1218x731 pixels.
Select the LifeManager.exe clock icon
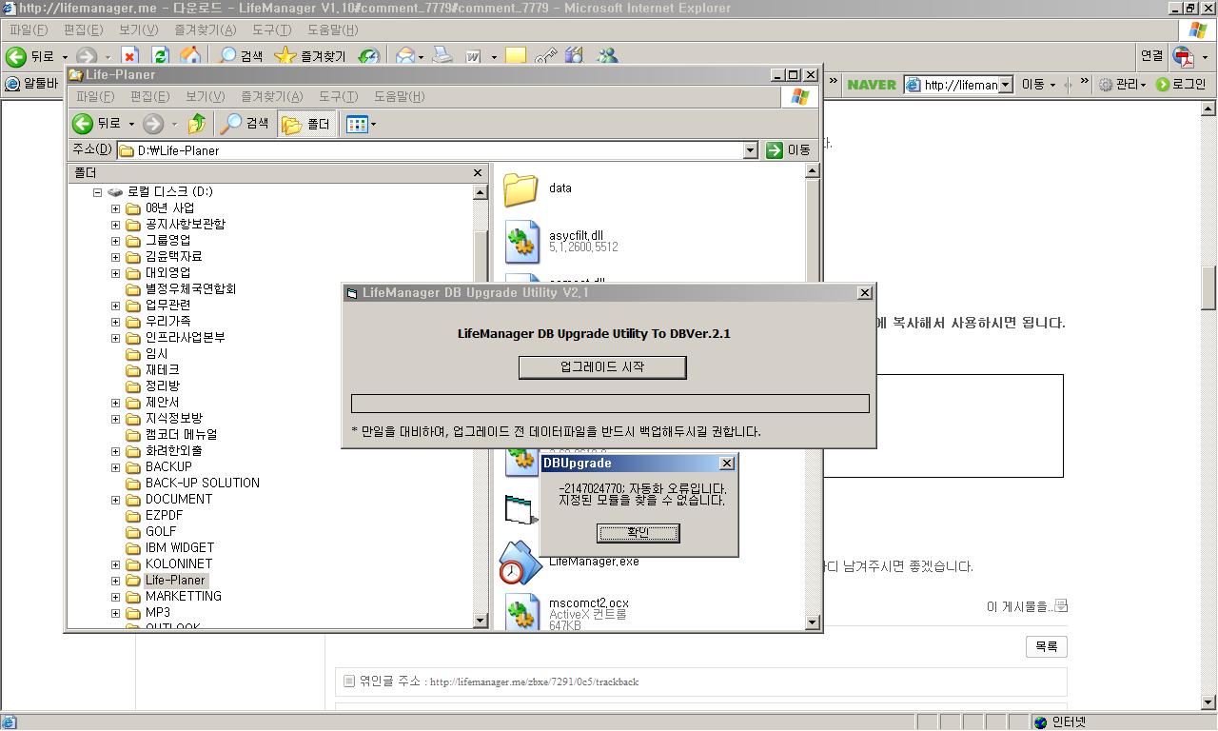pyautogui.click(x=520, y=564)
